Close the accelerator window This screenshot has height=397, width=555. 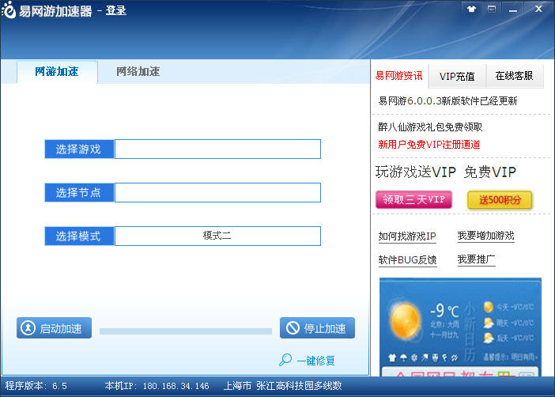click(538, 9)
